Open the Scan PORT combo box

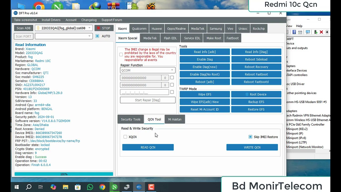pyautogui.click(x=64, y=36)
